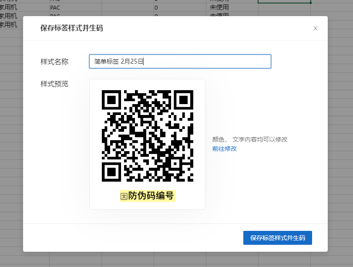Screen dimensions: 353x267
Task: Click the 样式预览 label
Action: click(x=54, y=84)
